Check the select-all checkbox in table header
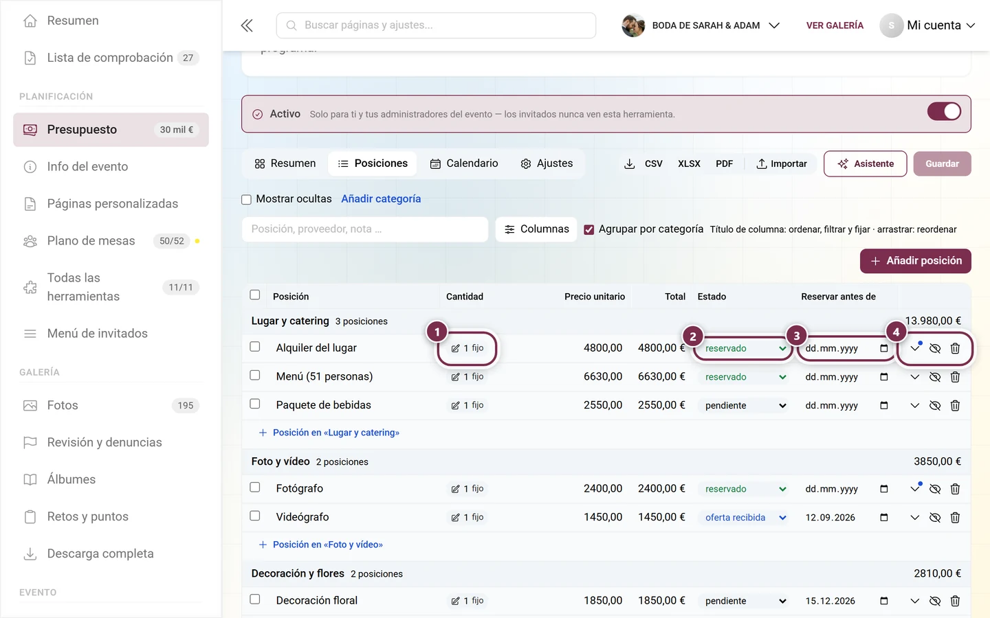This screenshot has width=990, height=618. [255, 295]
